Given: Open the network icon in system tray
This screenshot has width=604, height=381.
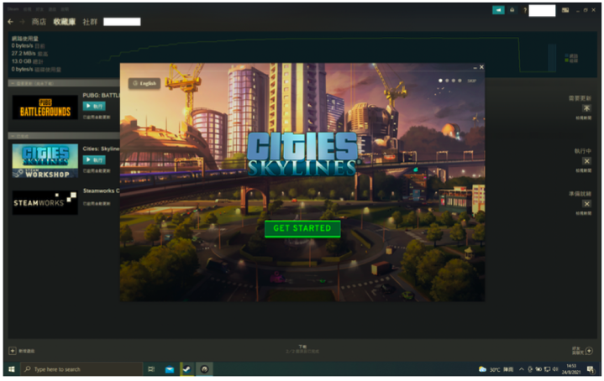Looking at the screenshot, I should click(547, 369).
